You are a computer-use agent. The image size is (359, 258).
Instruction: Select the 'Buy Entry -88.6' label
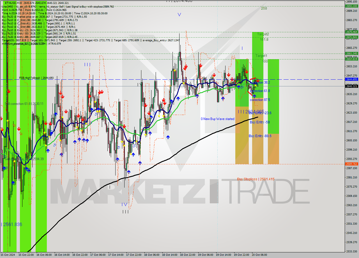260,136
